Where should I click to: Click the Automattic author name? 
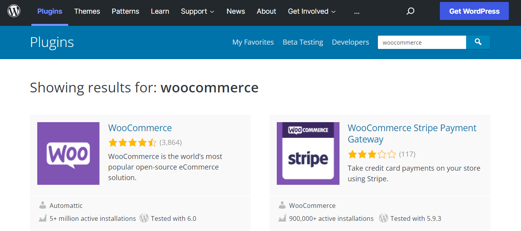pos(66,206)
